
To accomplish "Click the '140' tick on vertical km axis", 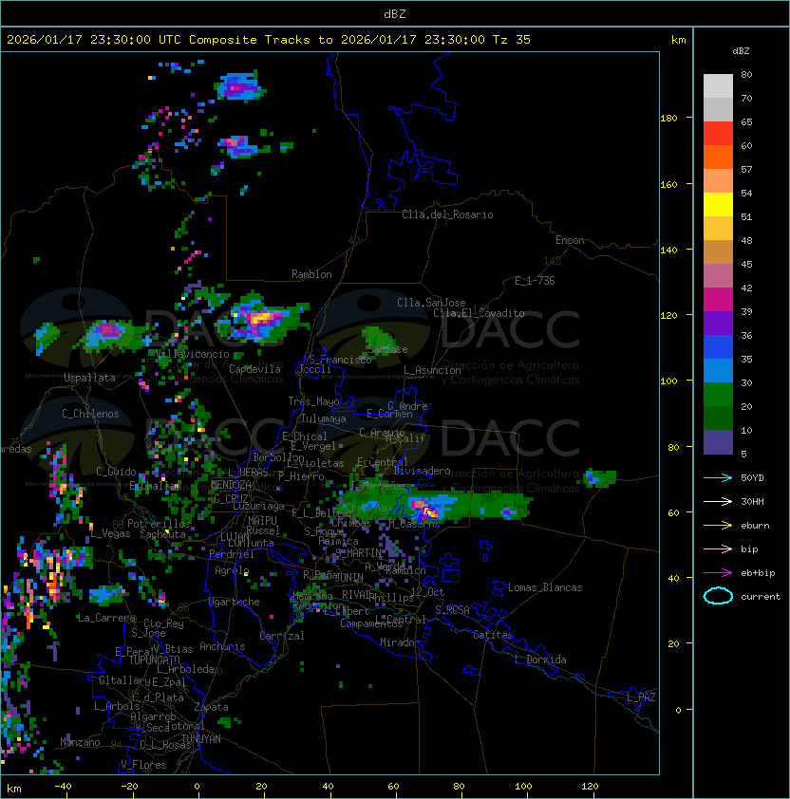I will point(668,251).
